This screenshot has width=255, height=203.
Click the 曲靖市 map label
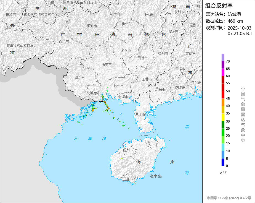click(x=11, y=14)
